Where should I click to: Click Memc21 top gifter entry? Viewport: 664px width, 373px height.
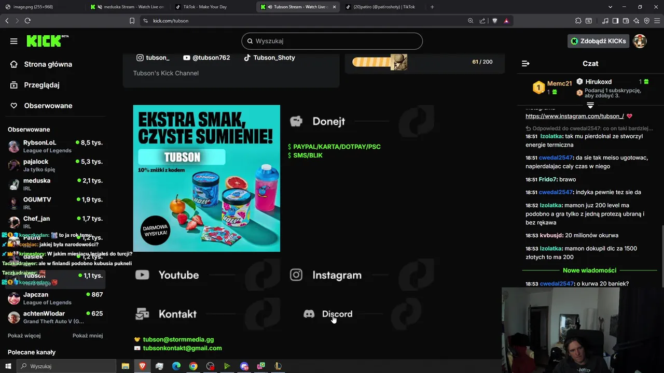pyautogui.click(x=552, y=87)
